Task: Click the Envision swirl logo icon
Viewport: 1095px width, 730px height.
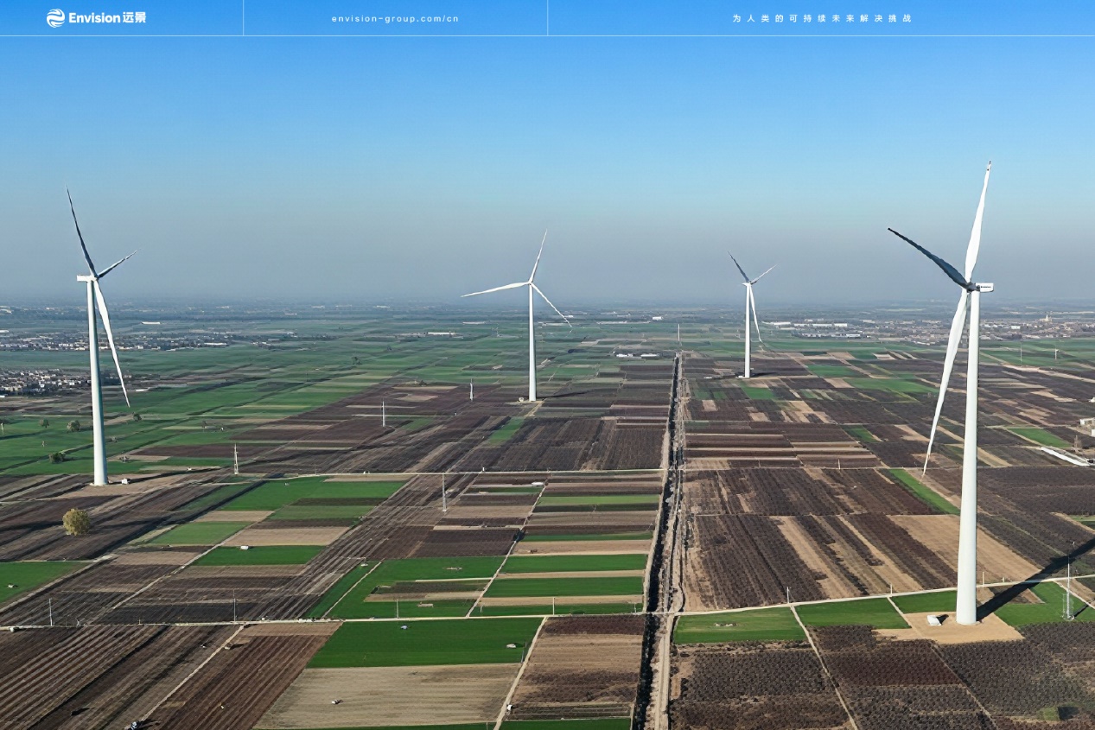Action: click(55, 17)
